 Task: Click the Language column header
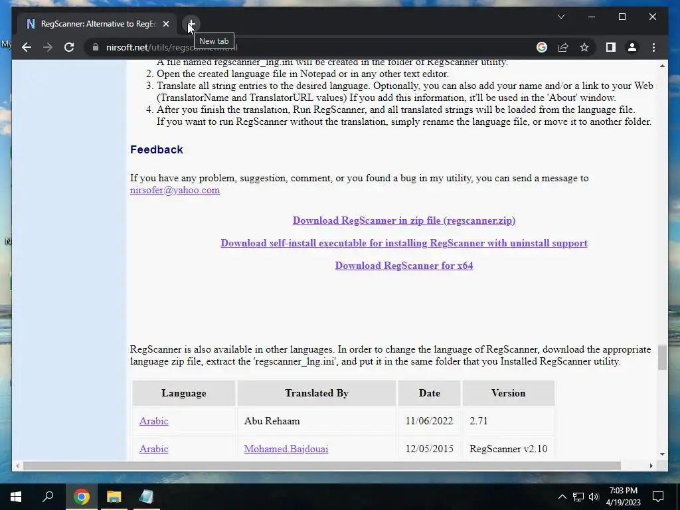(x=184, y=393)
